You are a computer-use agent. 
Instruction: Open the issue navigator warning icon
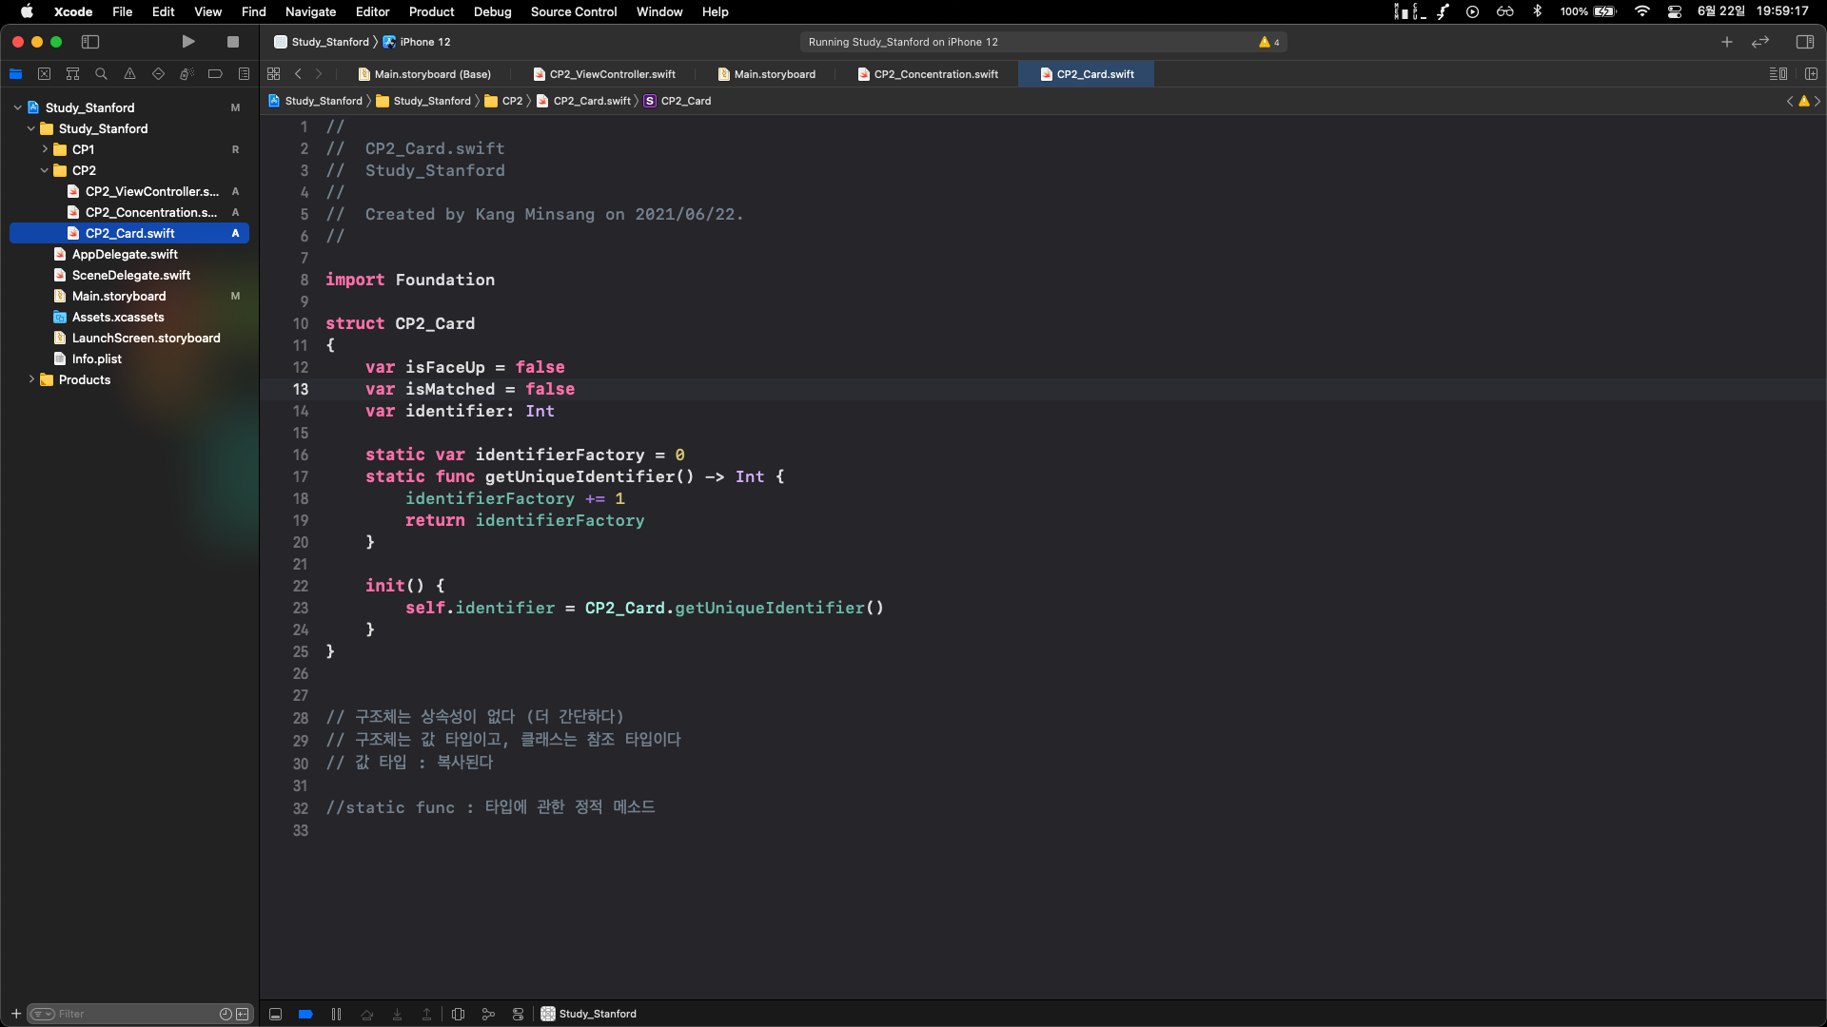(129, 74)
